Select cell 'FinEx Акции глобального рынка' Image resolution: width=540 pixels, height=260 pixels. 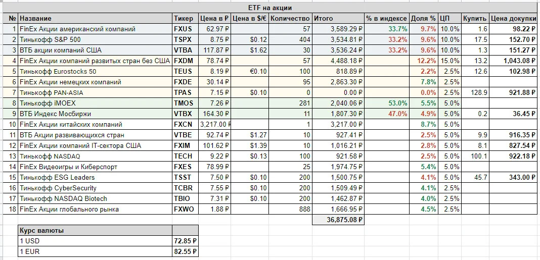(x=96, y=209)
